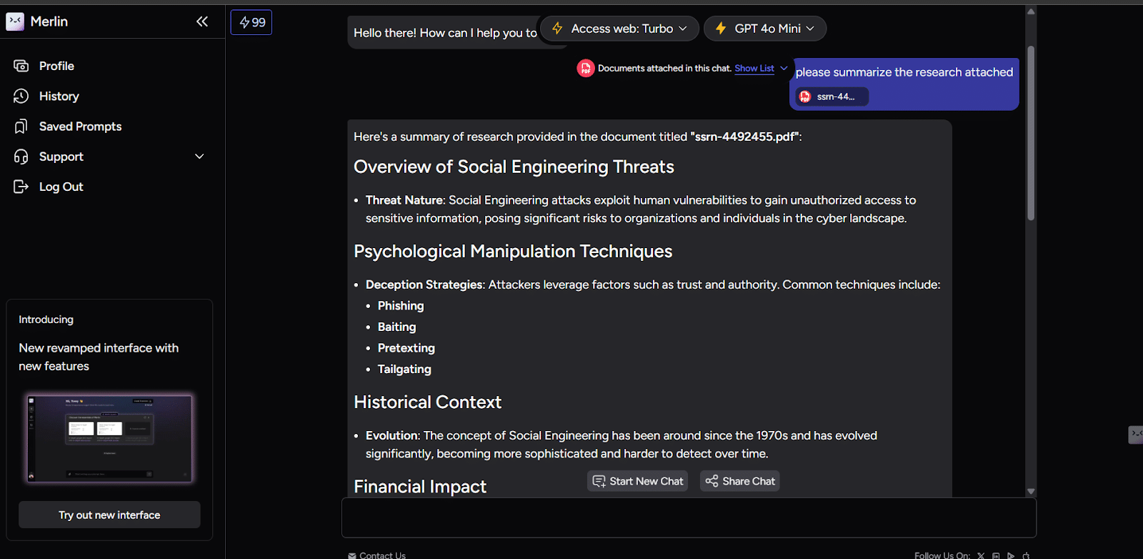This screenshot has width=1143, height=559.
Task: Collapse the sidebar with double-chevron icon
Action: tap(202, 21)
